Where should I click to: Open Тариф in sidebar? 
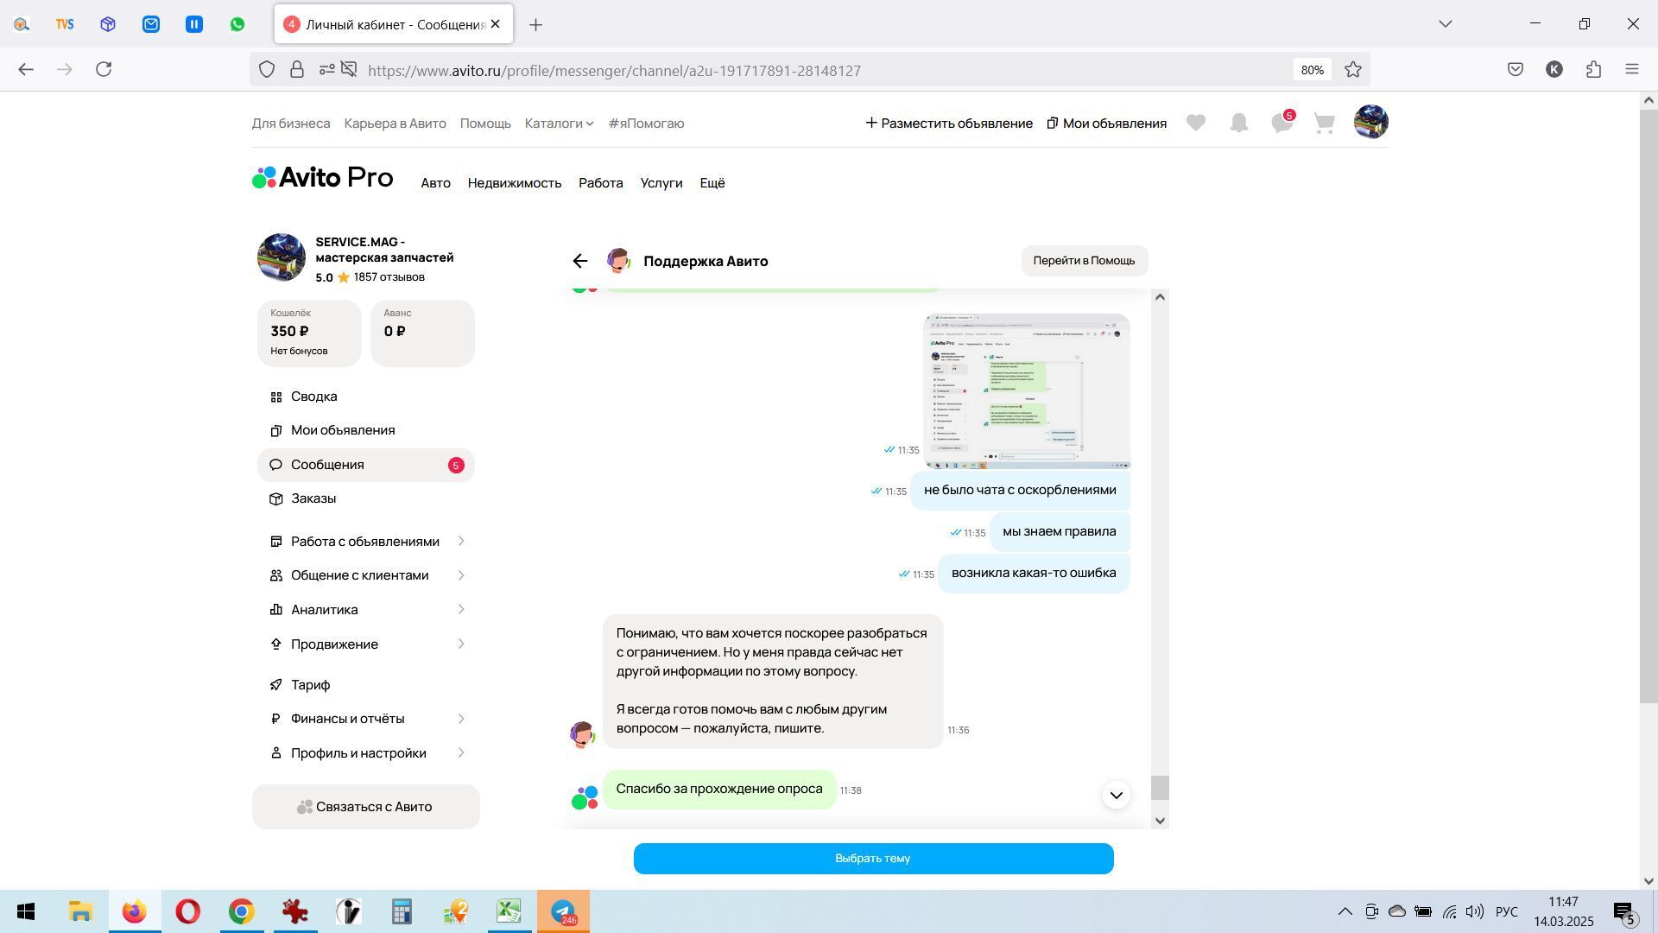coord(366,685)
